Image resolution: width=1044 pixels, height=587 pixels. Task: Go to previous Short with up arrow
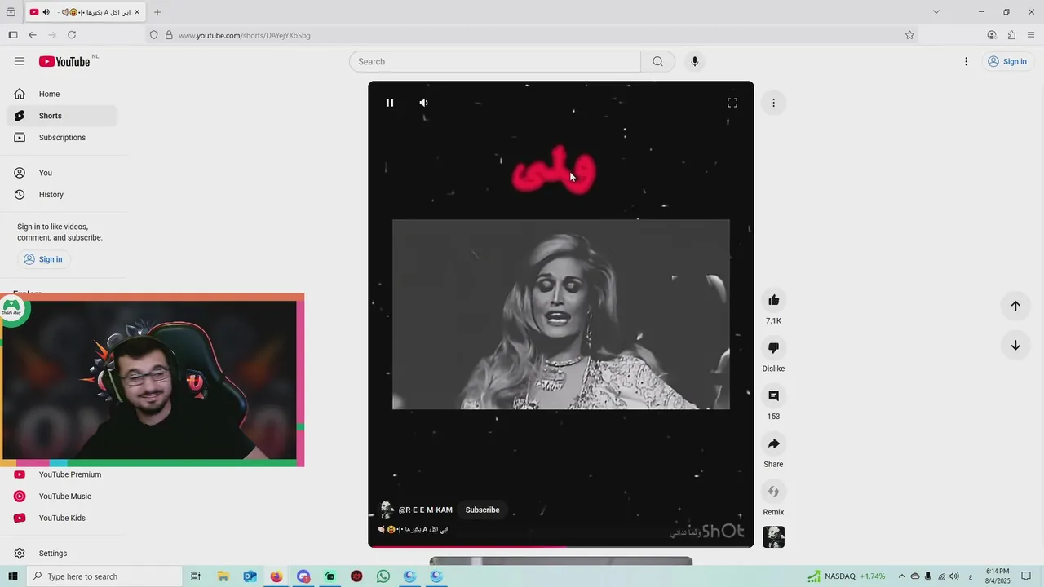tap(1015, 306)
